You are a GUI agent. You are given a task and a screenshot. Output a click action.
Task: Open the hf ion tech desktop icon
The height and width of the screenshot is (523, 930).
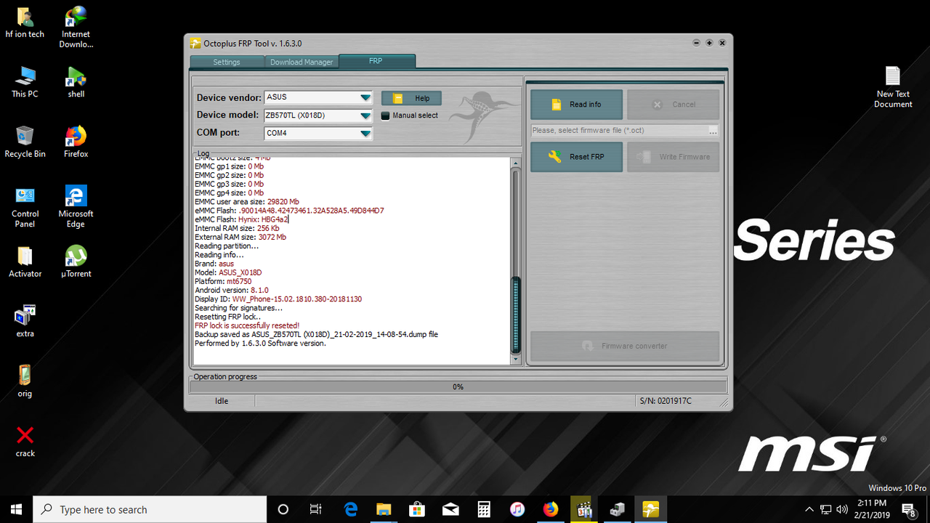(x=25, y=22)
